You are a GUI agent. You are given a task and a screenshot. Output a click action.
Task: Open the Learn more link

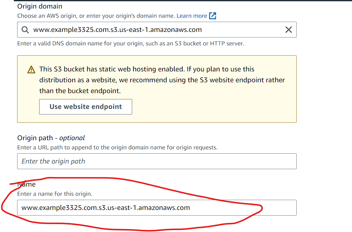(192, 16)
